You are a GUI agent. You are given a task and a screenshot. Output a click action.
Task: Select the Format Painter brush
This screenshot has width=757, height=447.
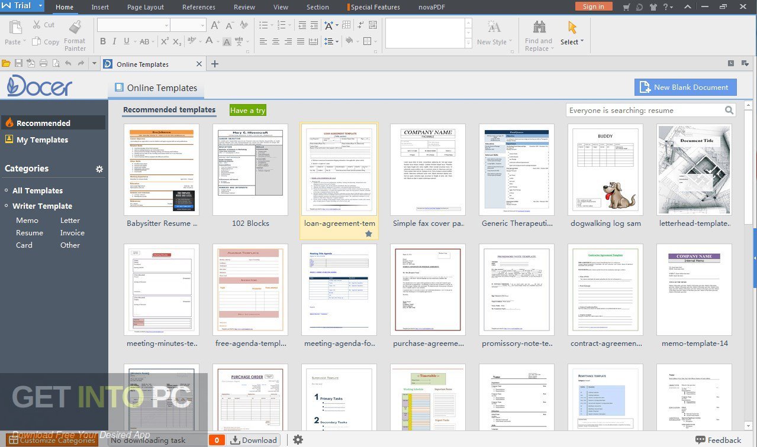(x=75, y=27)
